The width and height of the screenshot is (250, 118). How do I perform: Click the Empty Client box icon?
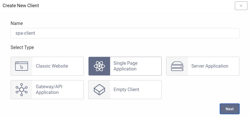point(99,90)
